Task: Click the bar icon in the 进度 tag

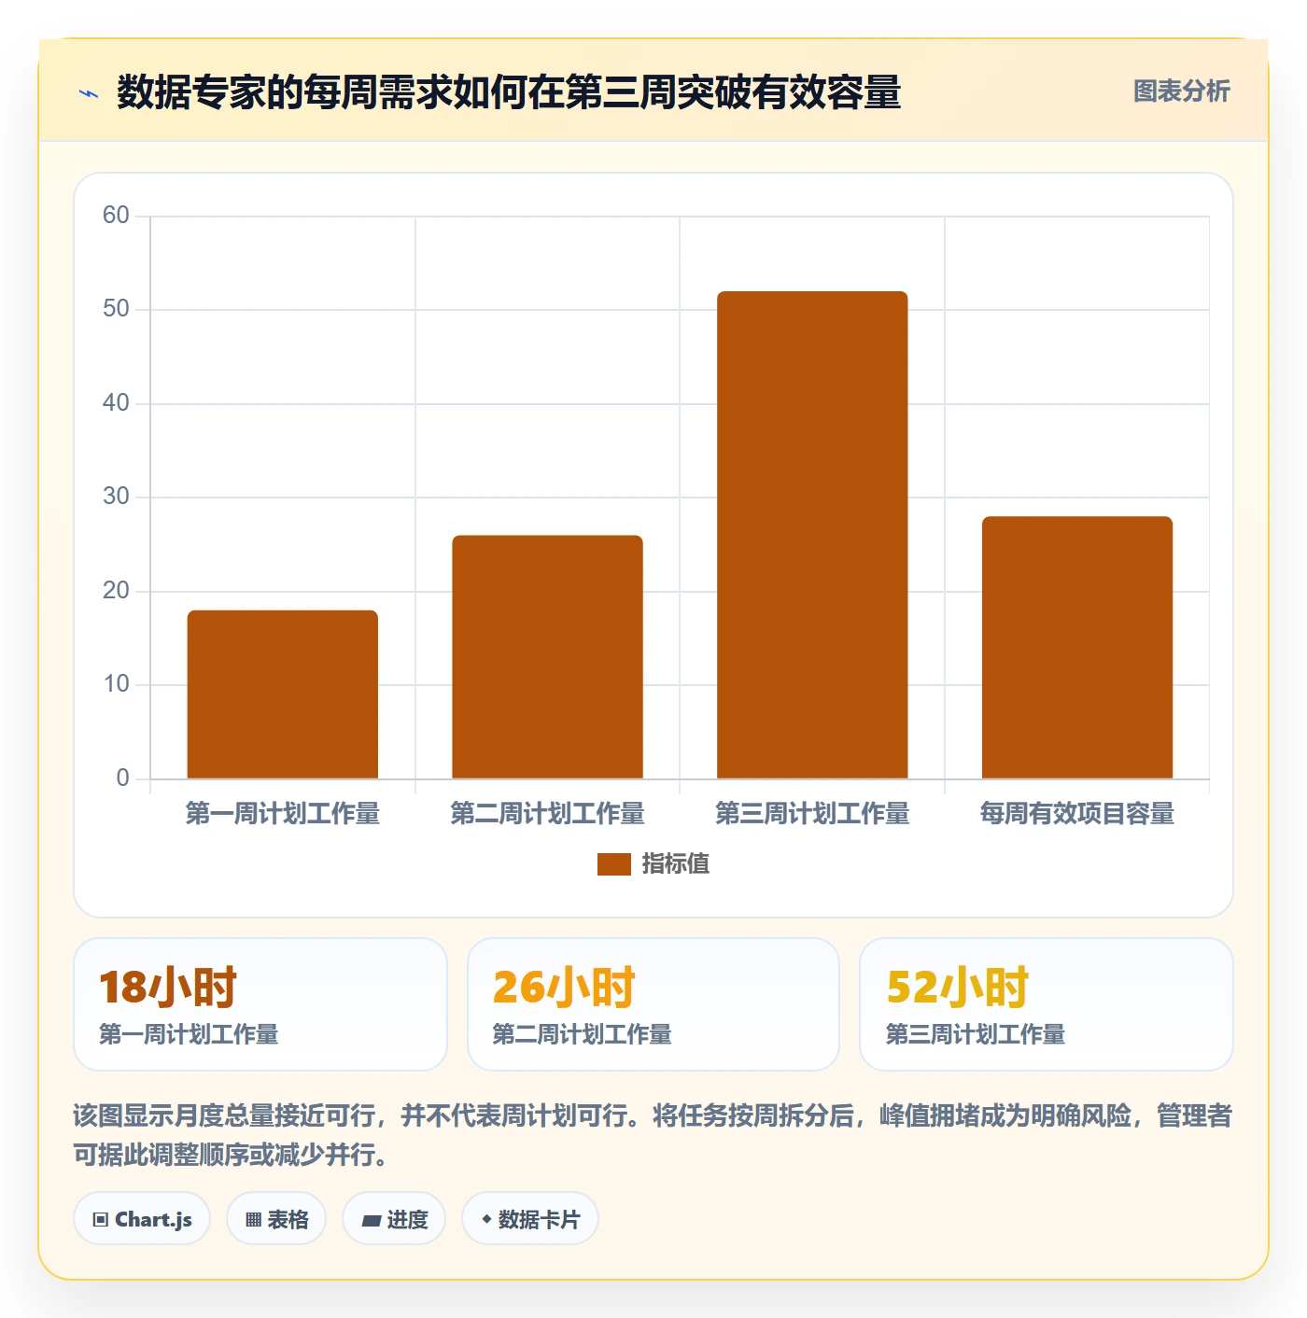Action: [x=371, y=1220]
